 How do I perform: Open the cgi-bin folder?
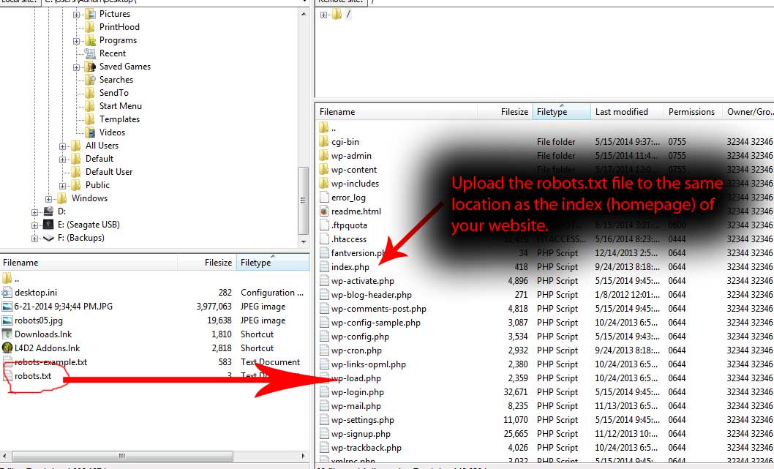[x=350, y=141]
